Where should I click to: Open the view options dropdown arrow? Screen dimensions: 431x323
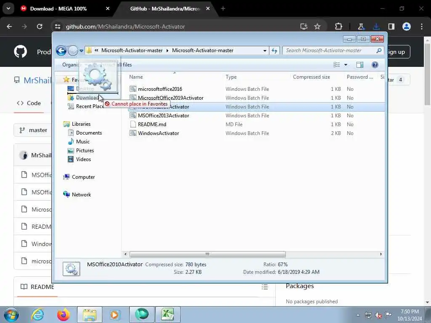click(346, 65)
